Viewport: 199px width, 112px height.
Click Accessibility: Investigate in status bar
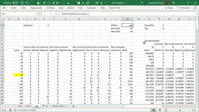point(25,110)
